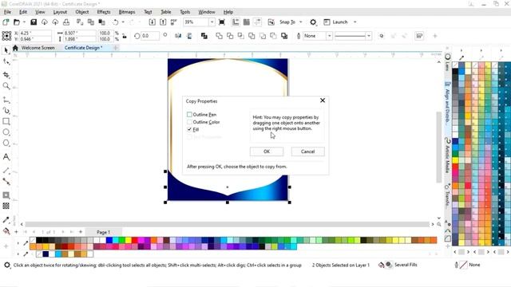Select the Rectangle tool

(x=6, y=121)
